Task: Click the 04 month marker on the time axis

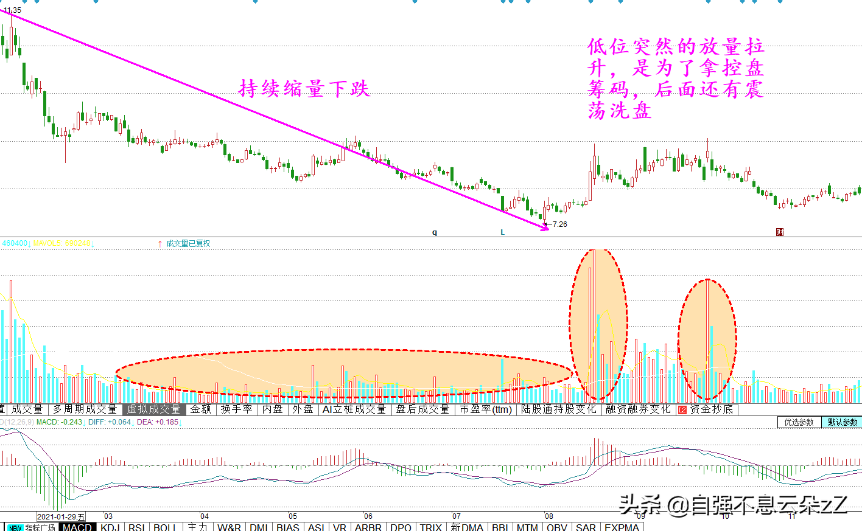Action: pos(205,516)
